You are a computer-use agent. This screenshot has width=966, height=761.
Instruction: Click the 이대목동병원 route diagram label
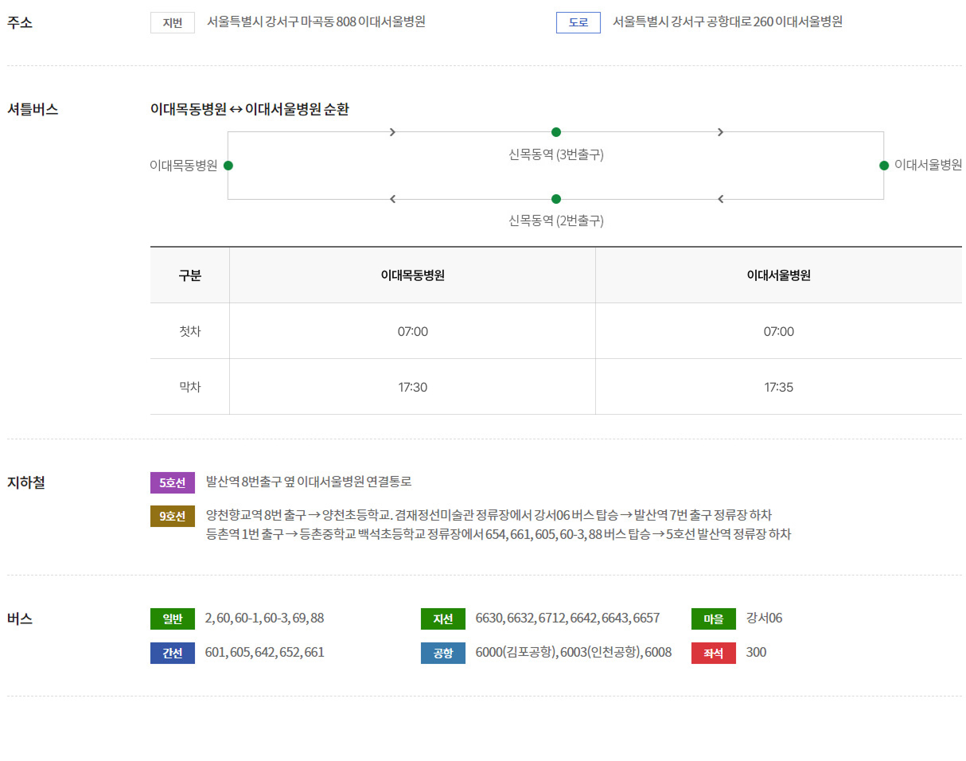[x=184, y=166]
